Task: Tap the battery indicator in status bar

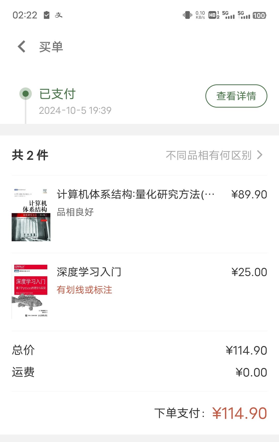Action: tap(259, 15)
